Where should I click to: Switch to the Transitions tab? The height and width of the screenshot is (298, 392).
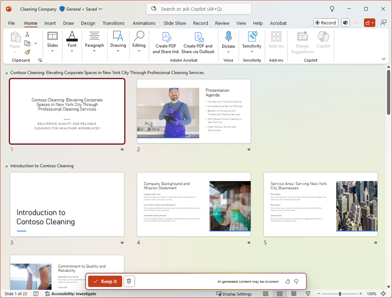113,23
